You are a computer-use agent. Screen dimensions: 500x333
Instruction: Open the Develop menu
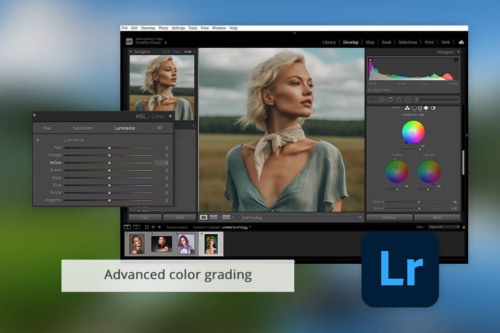tap(148, 28)
